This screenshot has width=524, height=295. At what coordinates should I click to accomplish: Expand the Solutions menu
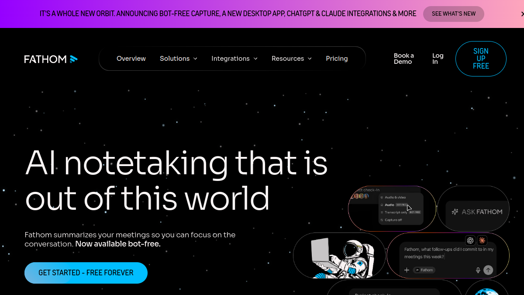click(179, 59)
